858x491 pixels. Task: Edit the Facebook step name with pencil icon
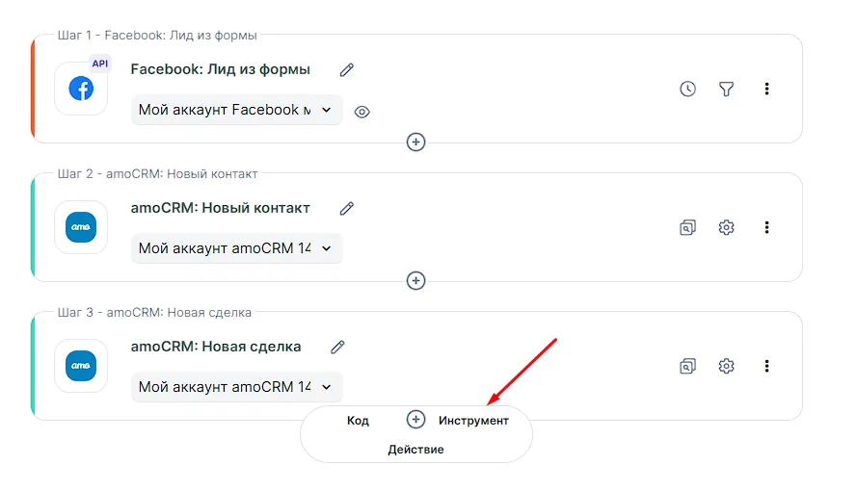(x=347, y=69)
